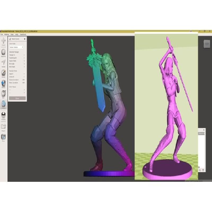Open the Sculpt tool
This screenshot has height=212, width=212.
click(x=3, y=73)
